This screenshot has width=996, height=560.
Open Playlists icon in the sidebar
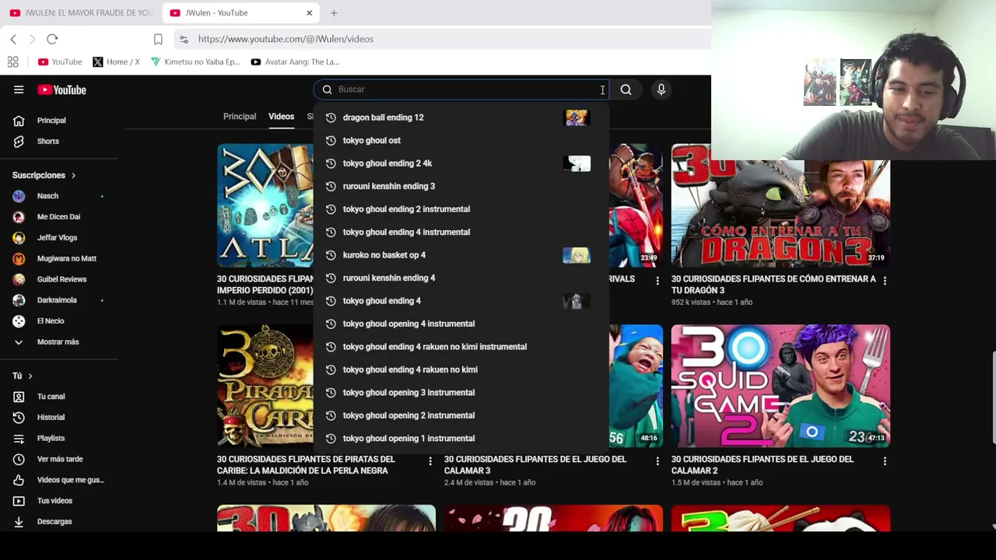(19, 439)
